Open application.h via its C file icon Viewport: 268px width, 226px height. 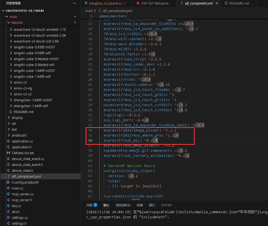pyautogui.click(x=9, y=147)
